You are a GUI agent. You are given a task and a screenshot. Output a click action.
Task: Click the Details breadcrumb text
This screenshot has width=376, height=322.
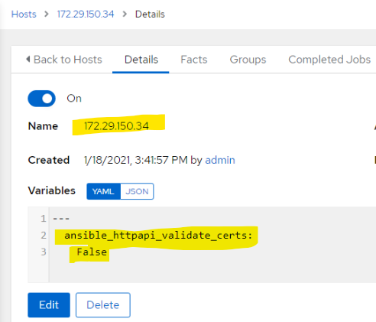(150, 15)
